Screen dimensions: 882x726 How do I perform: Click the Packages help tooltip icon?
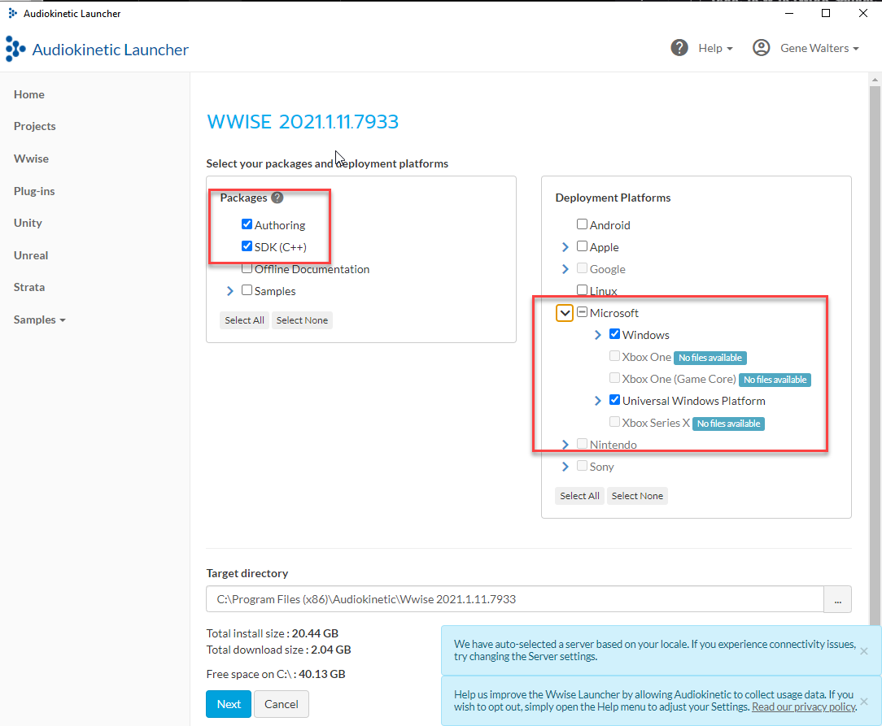[x=277, y=198]
